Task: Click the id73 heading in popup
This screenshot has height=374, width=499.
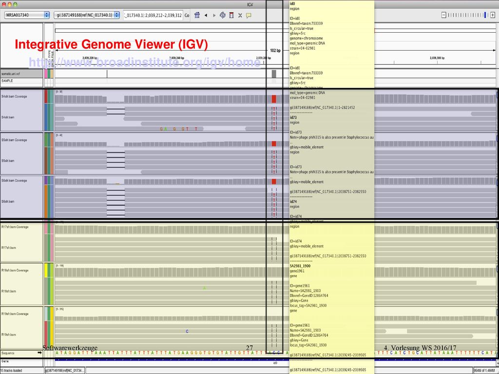Action: [x=293, y=118]
